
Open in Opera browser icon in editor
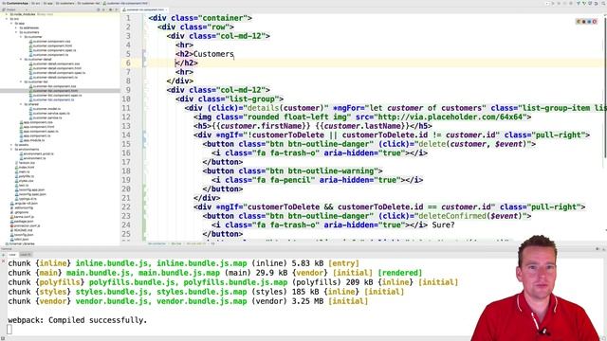pos(595,22)
